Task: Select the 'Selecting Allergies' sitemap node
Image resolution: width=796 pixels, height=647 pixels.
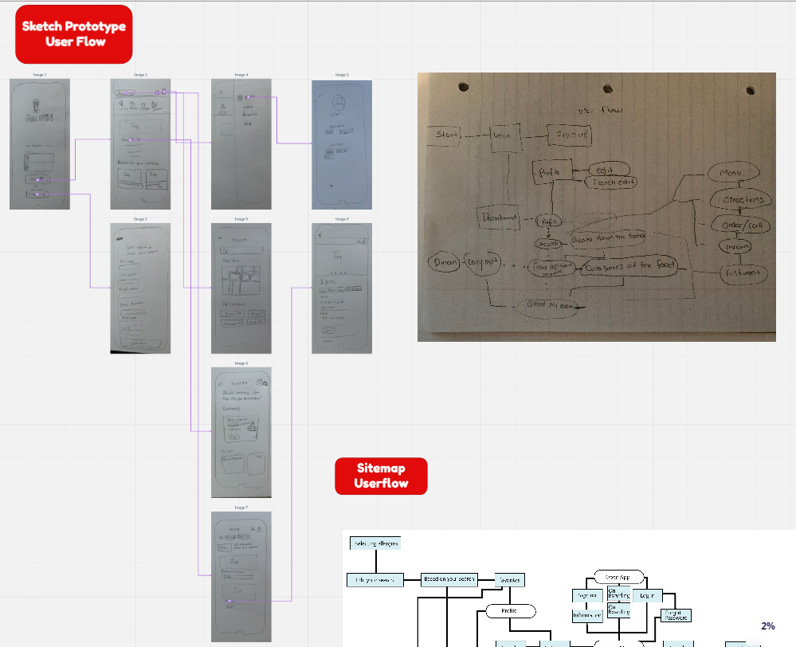Action: 375,543
